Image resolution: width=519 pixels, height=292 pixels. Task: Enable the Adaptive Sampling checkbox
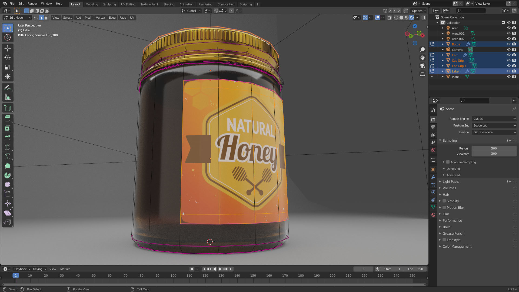[x=448, y=162]
